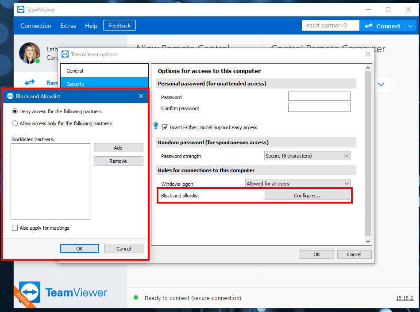This screenshot has width=420, height=312.
Task: Click the options scrollbar down arrow
Action: point(368,242)
